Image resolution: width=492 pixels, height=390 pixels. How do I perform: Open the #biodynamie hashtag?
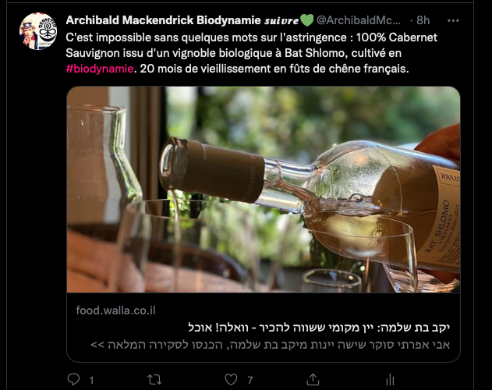pyautogui.click(x=100, y=69)
